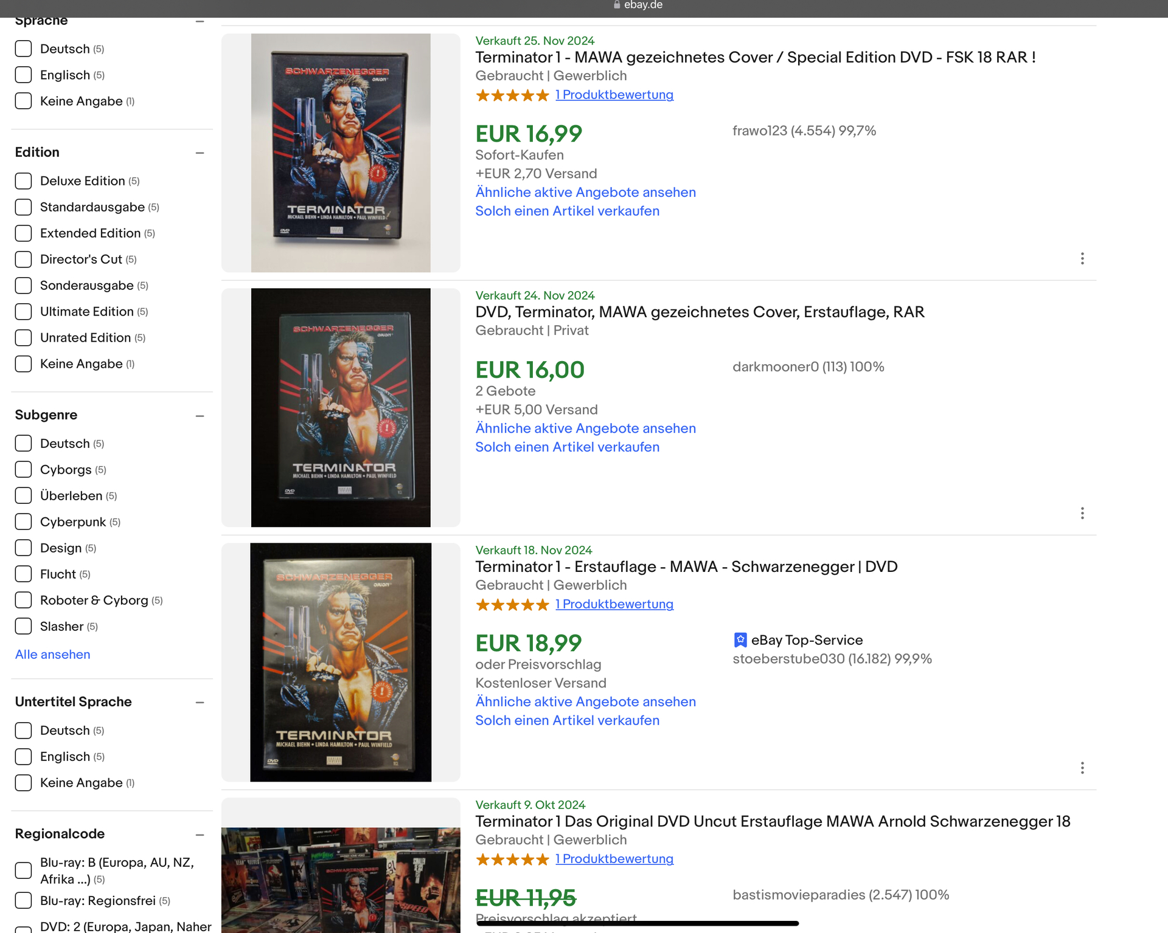Screen dimensions: 1168x933
Task: Check Englisch under Untertitel Sprache
Action: click(23, 757)
